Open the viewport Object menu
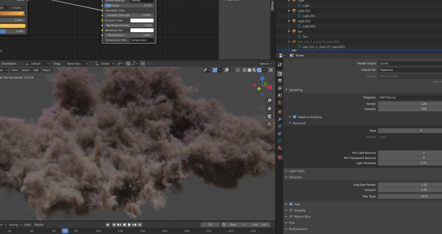This screenshot has width=442, height=234. 46,70
